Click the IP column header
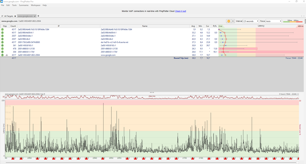Image resolution: width=306 pixels, height=164 pixels. [59, 26]
